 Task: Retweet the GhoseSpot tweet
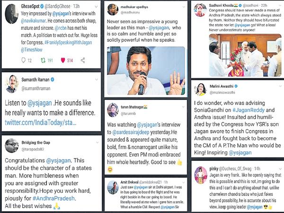(43, 60)
